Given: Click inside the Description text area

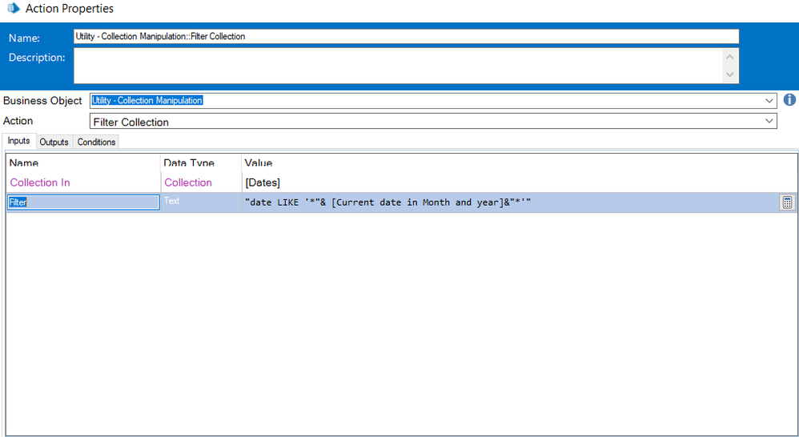Looking at the screenshot, I should pyautogui.click(x=398, y=66).
